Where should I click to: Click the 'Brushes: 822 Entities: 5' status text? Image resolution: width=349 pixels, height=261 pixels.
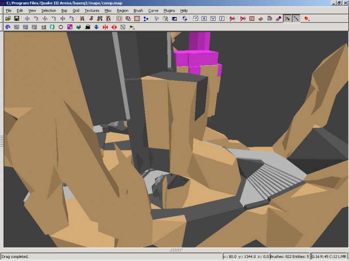click(x=290, y=257)
